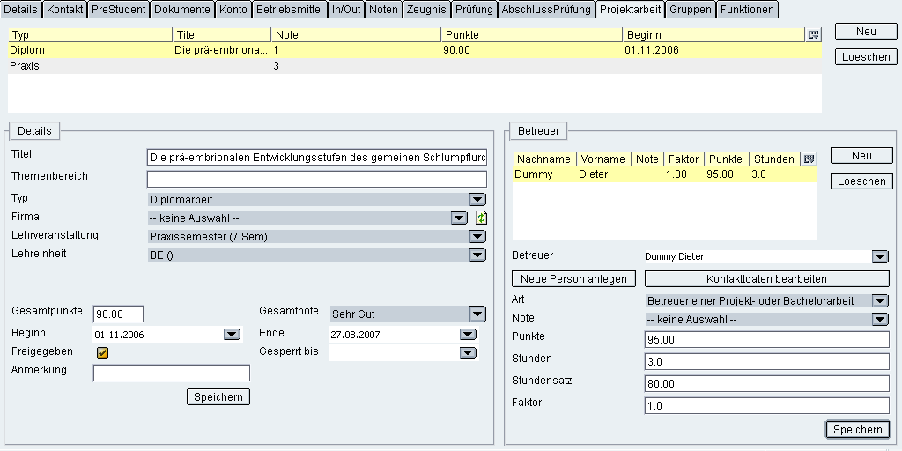Click Loeschen button beside the project list
Image resolution: width=902 pixels, height=451 pixels.
(865, 57)
